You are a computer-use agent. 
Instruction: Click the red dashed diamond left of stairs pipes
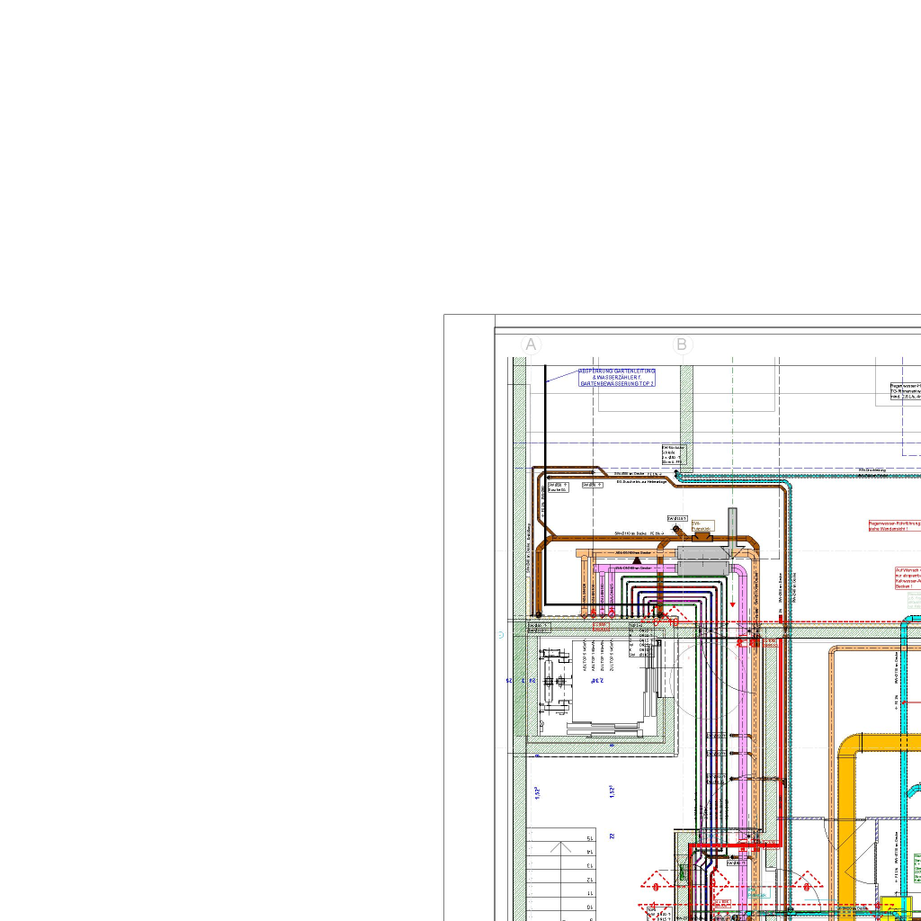(656, 886)
